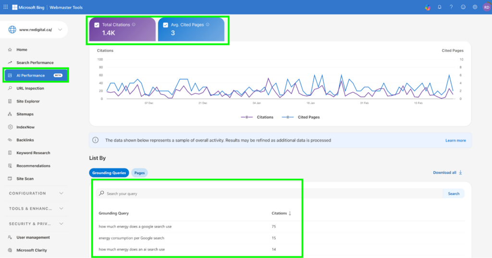The height and width of the screenshot is (258, 492).
Task: Click the Backlinks chain icon
Action: [x=10, y=140]
